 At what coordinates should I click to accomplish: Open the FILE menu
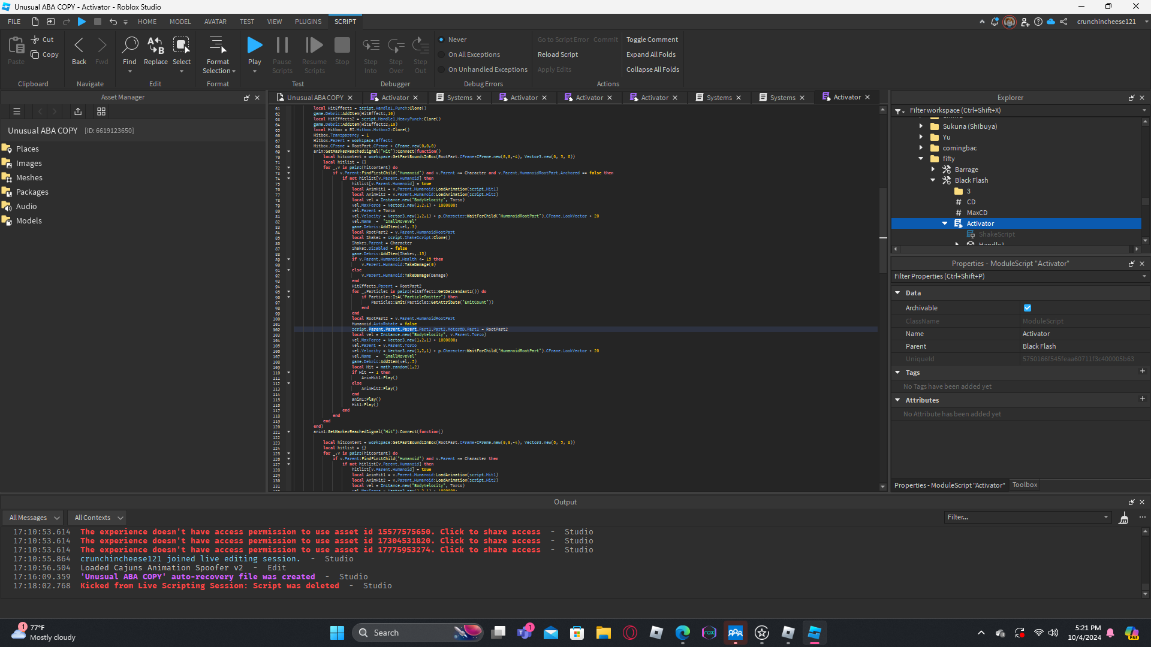tap(14, 22)
